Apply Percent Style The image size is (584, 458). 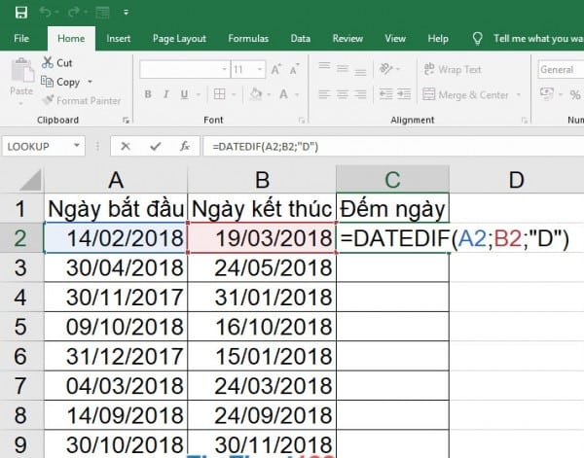[x=575, y=95]
